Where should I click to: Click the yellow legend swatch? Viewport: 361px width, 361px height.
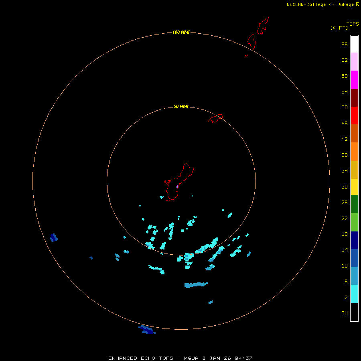point(354,187)
